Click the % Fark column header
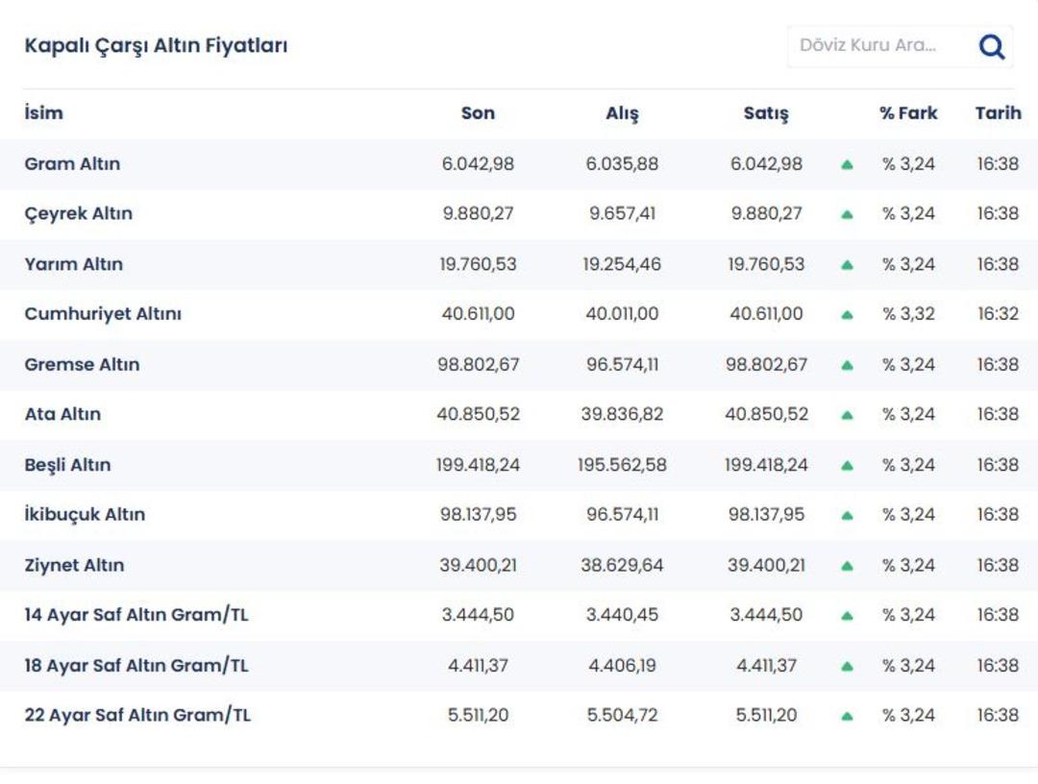 [908, 113]
